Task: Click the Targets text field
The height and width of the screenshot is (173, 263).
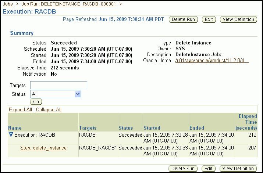Action: tap(59, 85)
